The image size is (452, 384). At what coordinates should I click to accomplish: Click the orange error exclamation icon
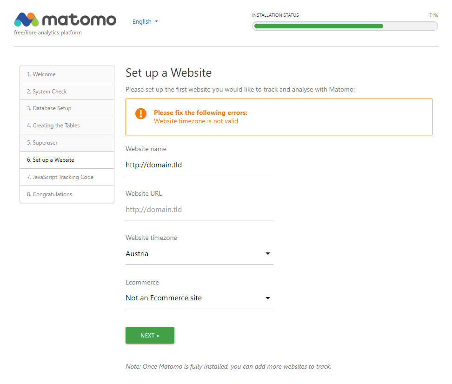[x=140, y=113]
